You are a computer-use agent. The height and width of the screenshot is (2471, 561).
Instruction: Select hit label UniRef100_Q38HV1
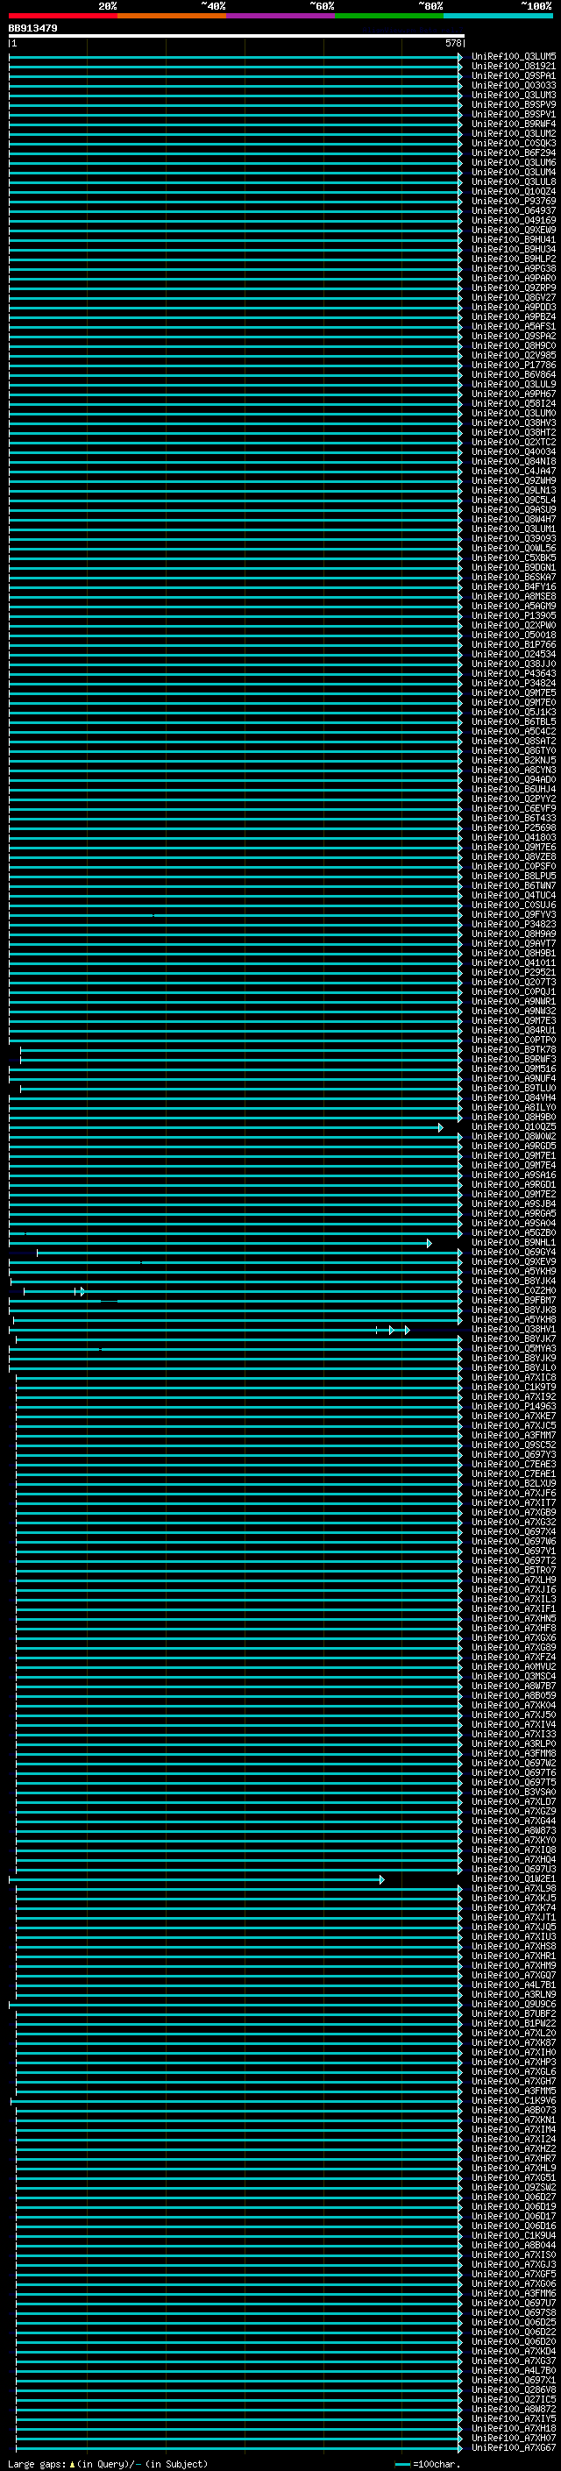point(513,1330)
